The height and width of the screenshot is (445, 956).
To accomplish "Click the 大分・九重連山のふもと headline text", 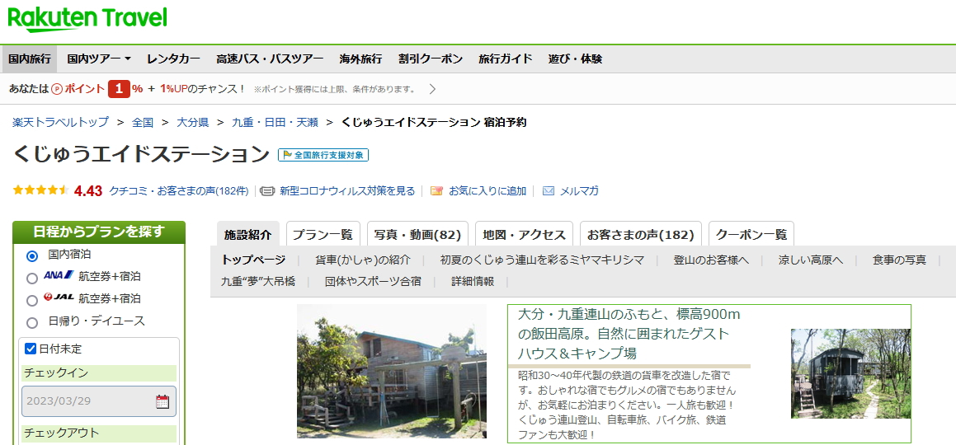I will coord(629,335).
